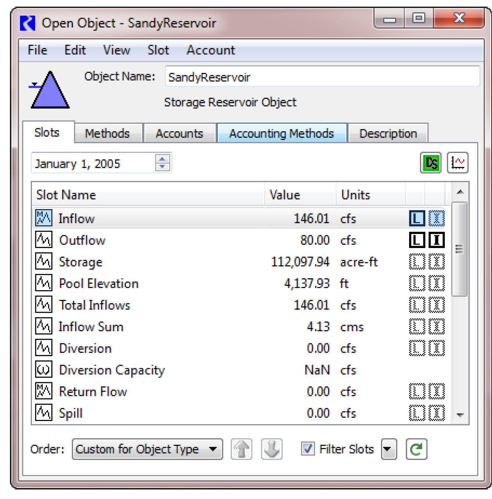
Task: Click the Inflow series slot icon
Action: click(x=44, y=218)
